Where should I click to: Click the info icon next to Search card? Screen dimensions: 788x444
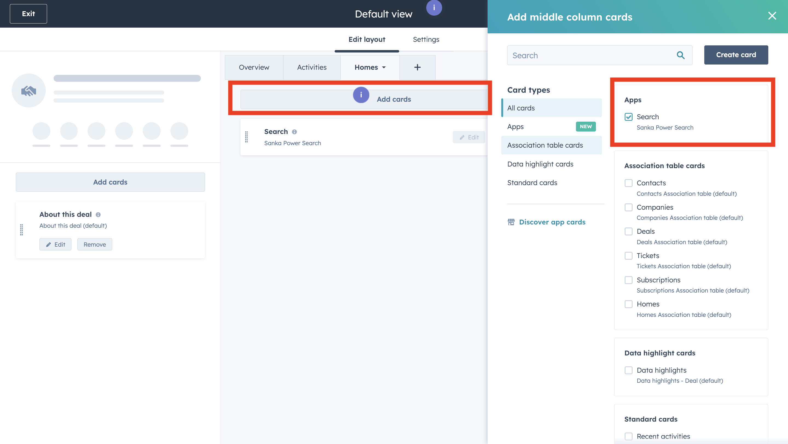coord(294,132)
